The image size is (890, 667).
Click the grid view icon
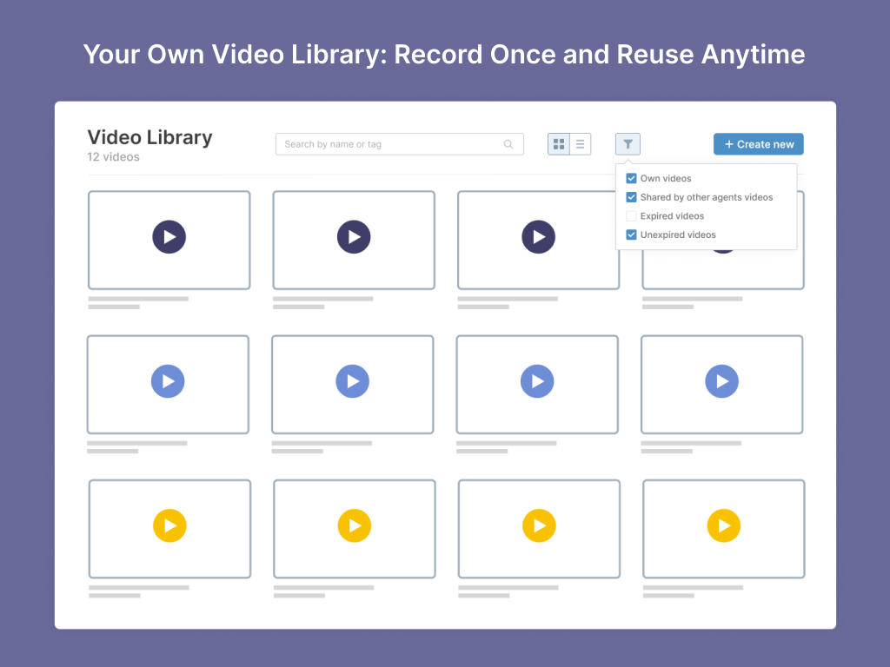(559, 144)
